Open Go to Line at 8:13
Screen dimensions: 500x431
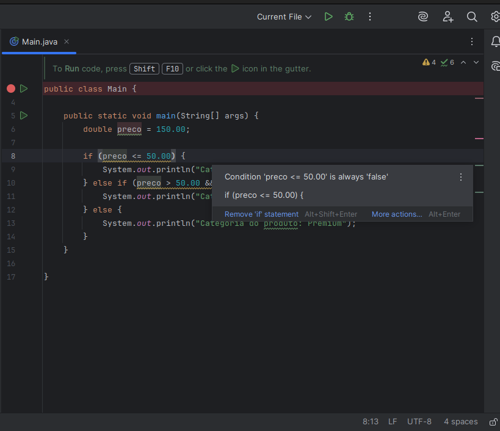pos(370,422)
